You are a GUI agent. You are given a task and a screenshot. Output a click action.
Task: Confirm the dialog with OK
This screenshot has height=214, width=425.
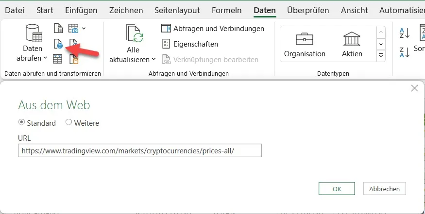[337, 189]
